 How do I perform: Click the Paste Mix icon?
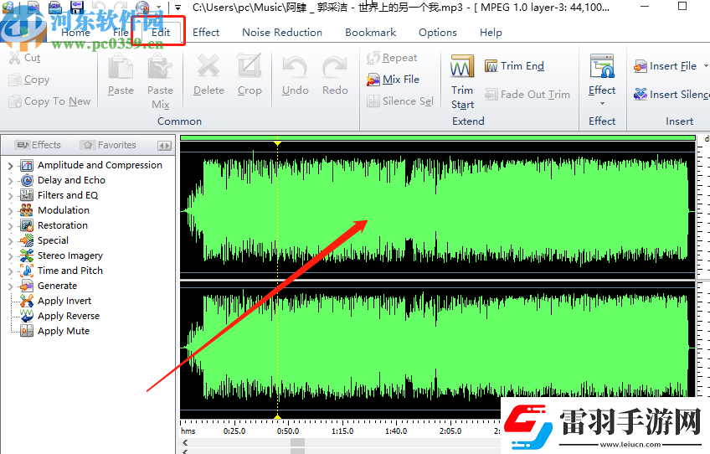(160, 67)
